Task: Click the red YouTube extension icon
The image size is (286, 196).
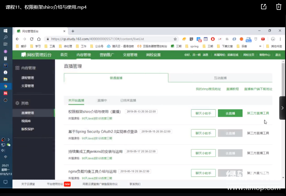Action: pos(263,39)
